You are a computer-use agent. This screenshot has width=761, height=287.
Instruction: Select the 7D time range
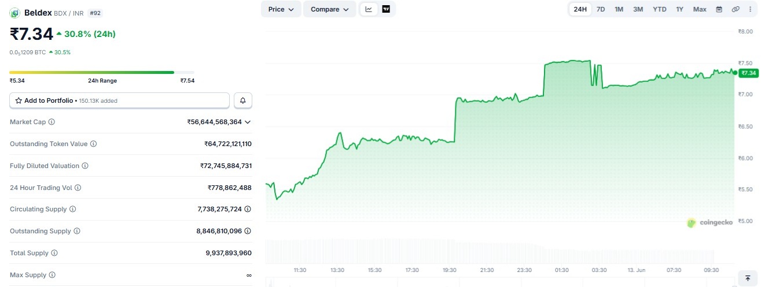point(601,9)
